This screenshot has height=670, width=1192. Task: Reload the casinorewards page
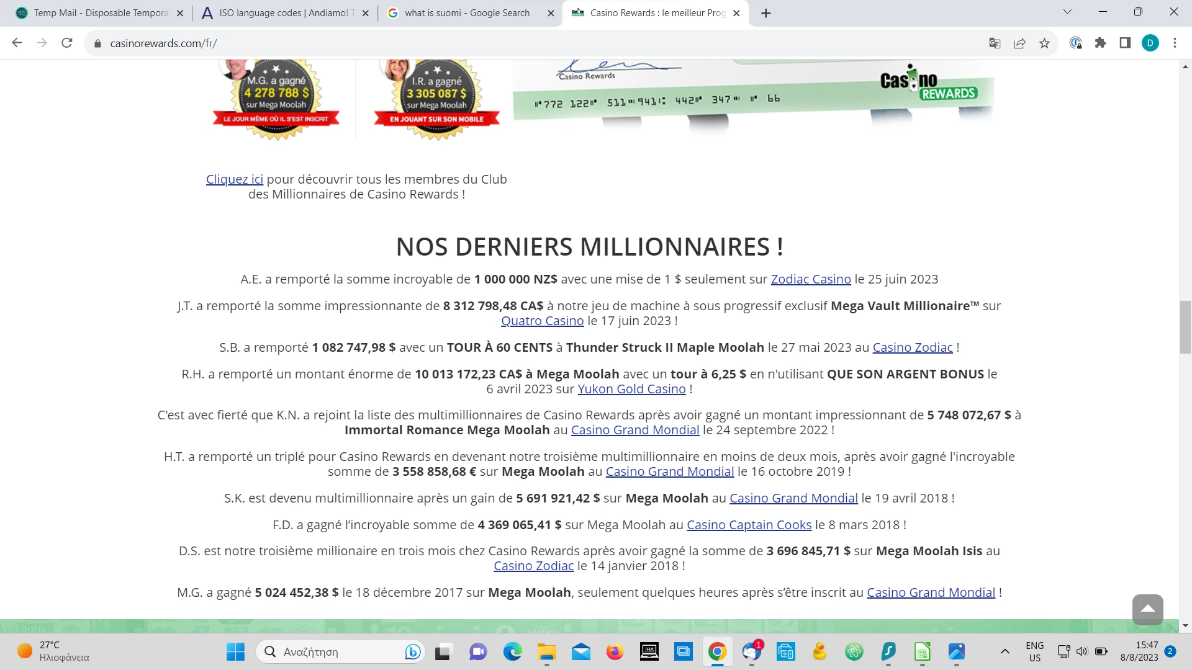(67, 43)
